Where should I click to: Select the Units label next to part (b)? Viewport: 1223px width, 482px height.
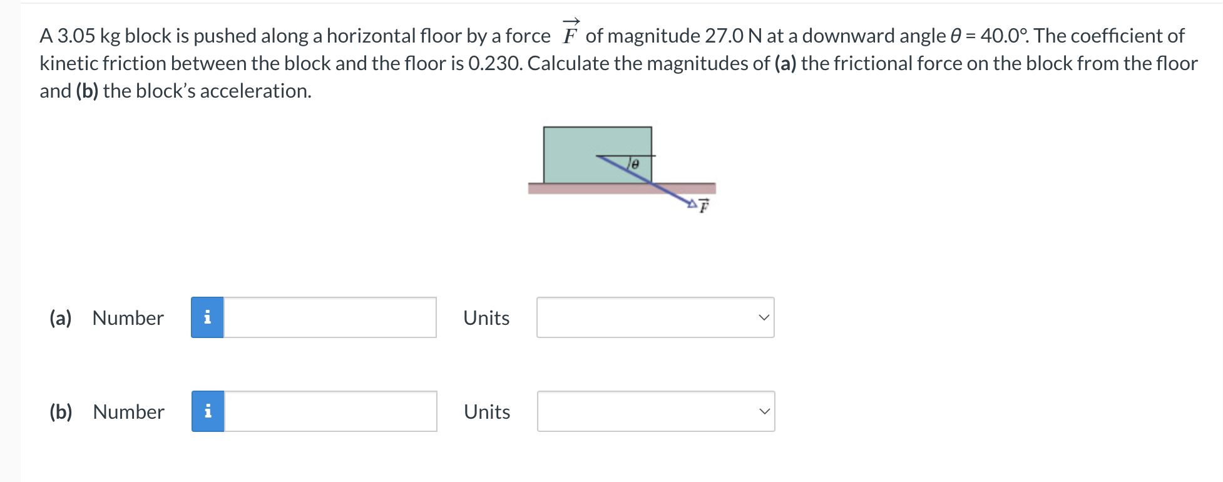pos(486,411)
